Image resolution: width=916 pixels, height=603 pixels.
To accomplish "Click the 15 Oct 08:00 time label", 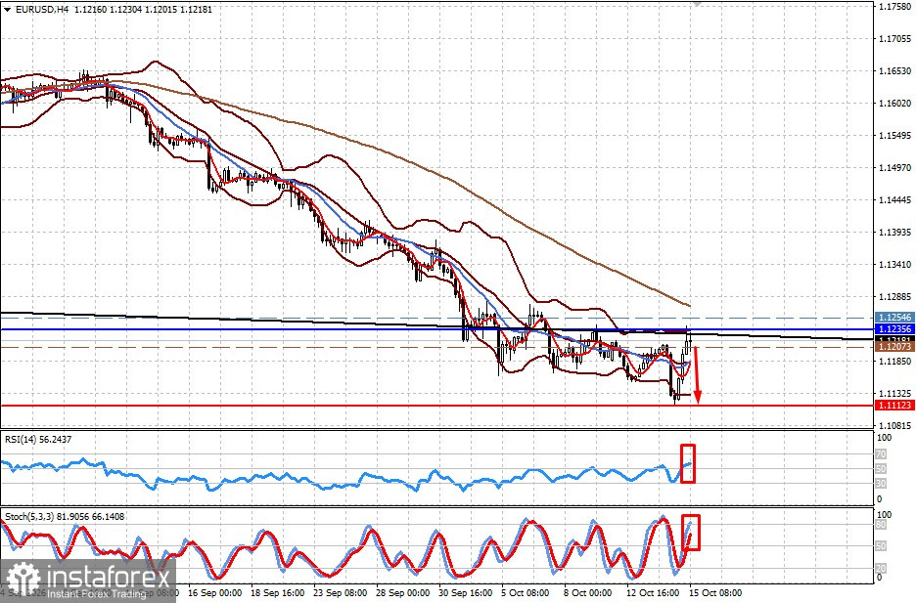I will click(x=715, y=593).
